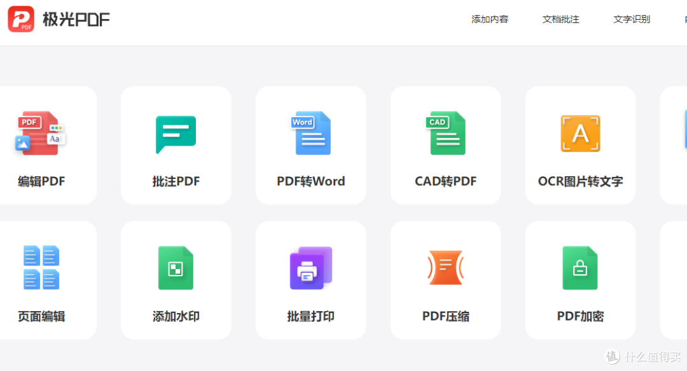Open 文字识别 in the top navigation
The width and height of the screenshot is (687, 371).
[632, 19]
